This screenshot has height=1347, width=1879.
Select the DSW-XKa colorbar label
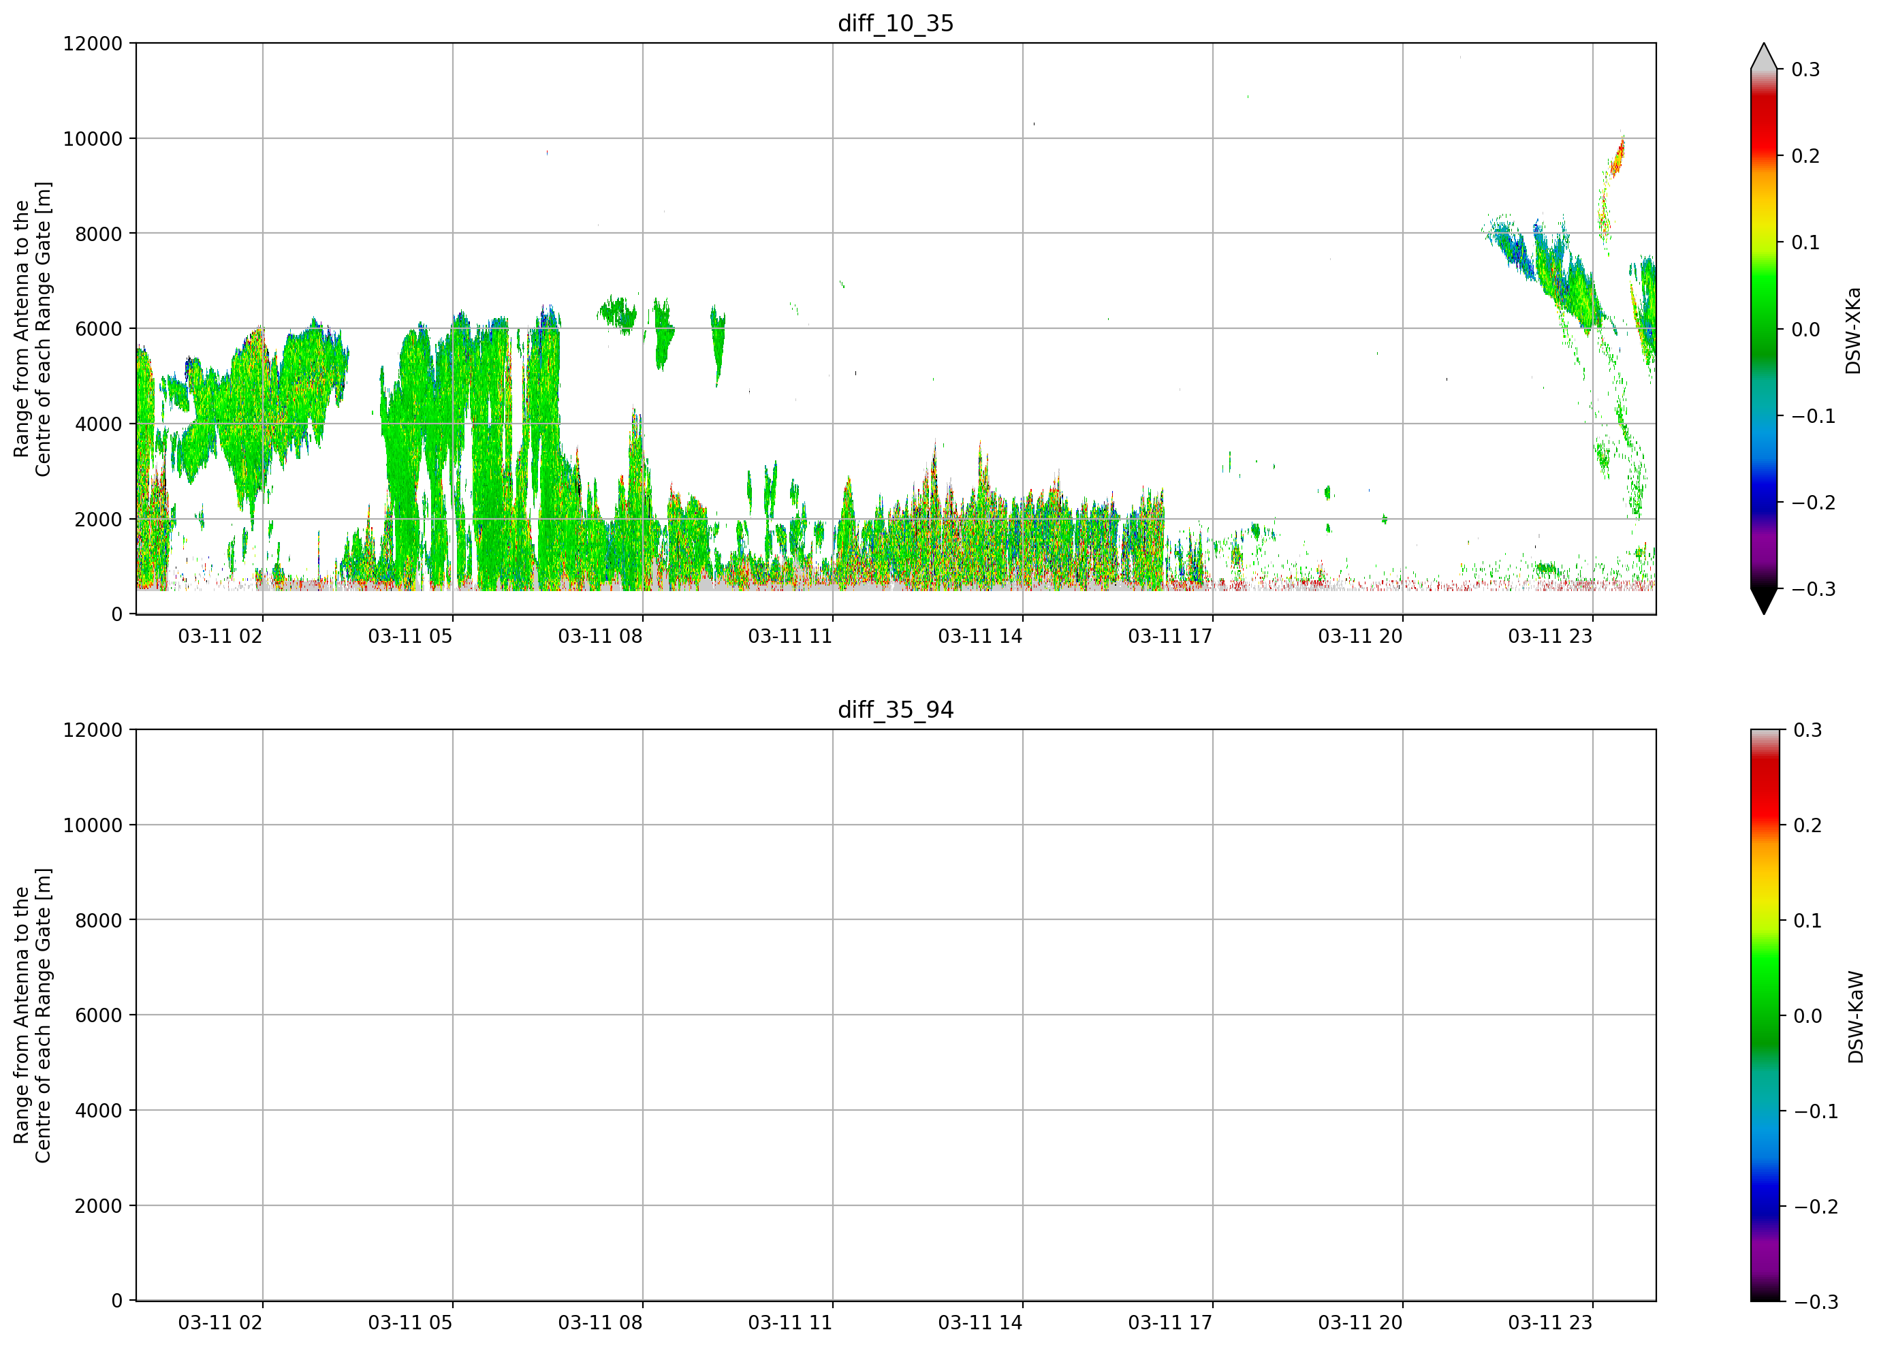pyautogui.click(x=1853, y=330)
